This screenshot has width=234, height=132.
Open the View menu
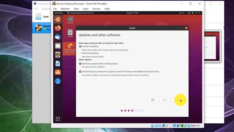point(76,9)
